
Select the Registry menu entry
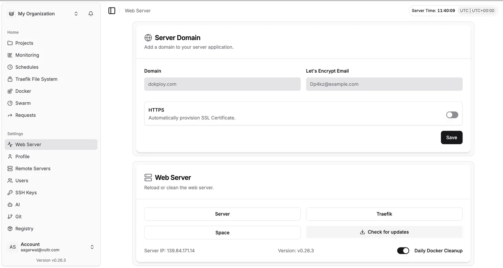point(51,229)
